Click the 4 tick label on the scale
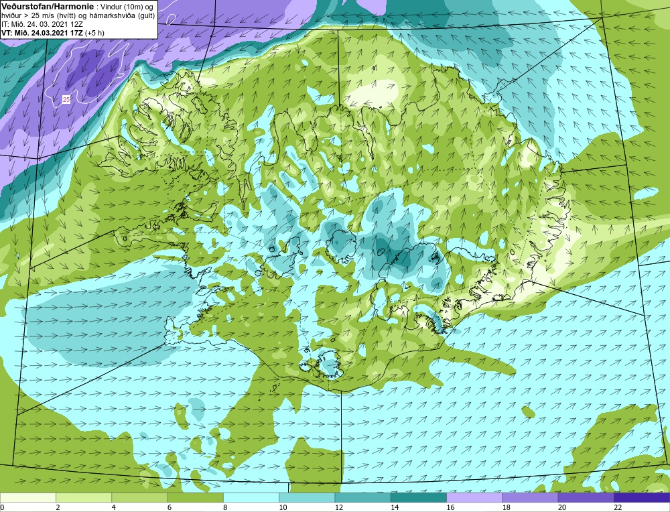Screen dimensions: 670x512 114,508
